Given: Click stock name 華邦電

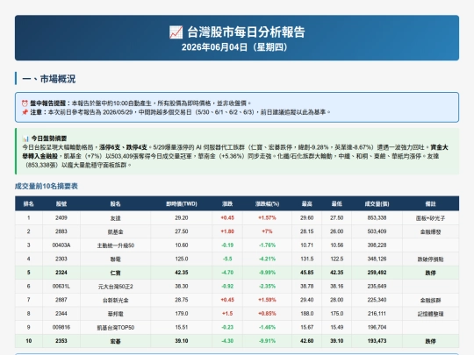Looking at the screenshot, I should click(116, 314).
